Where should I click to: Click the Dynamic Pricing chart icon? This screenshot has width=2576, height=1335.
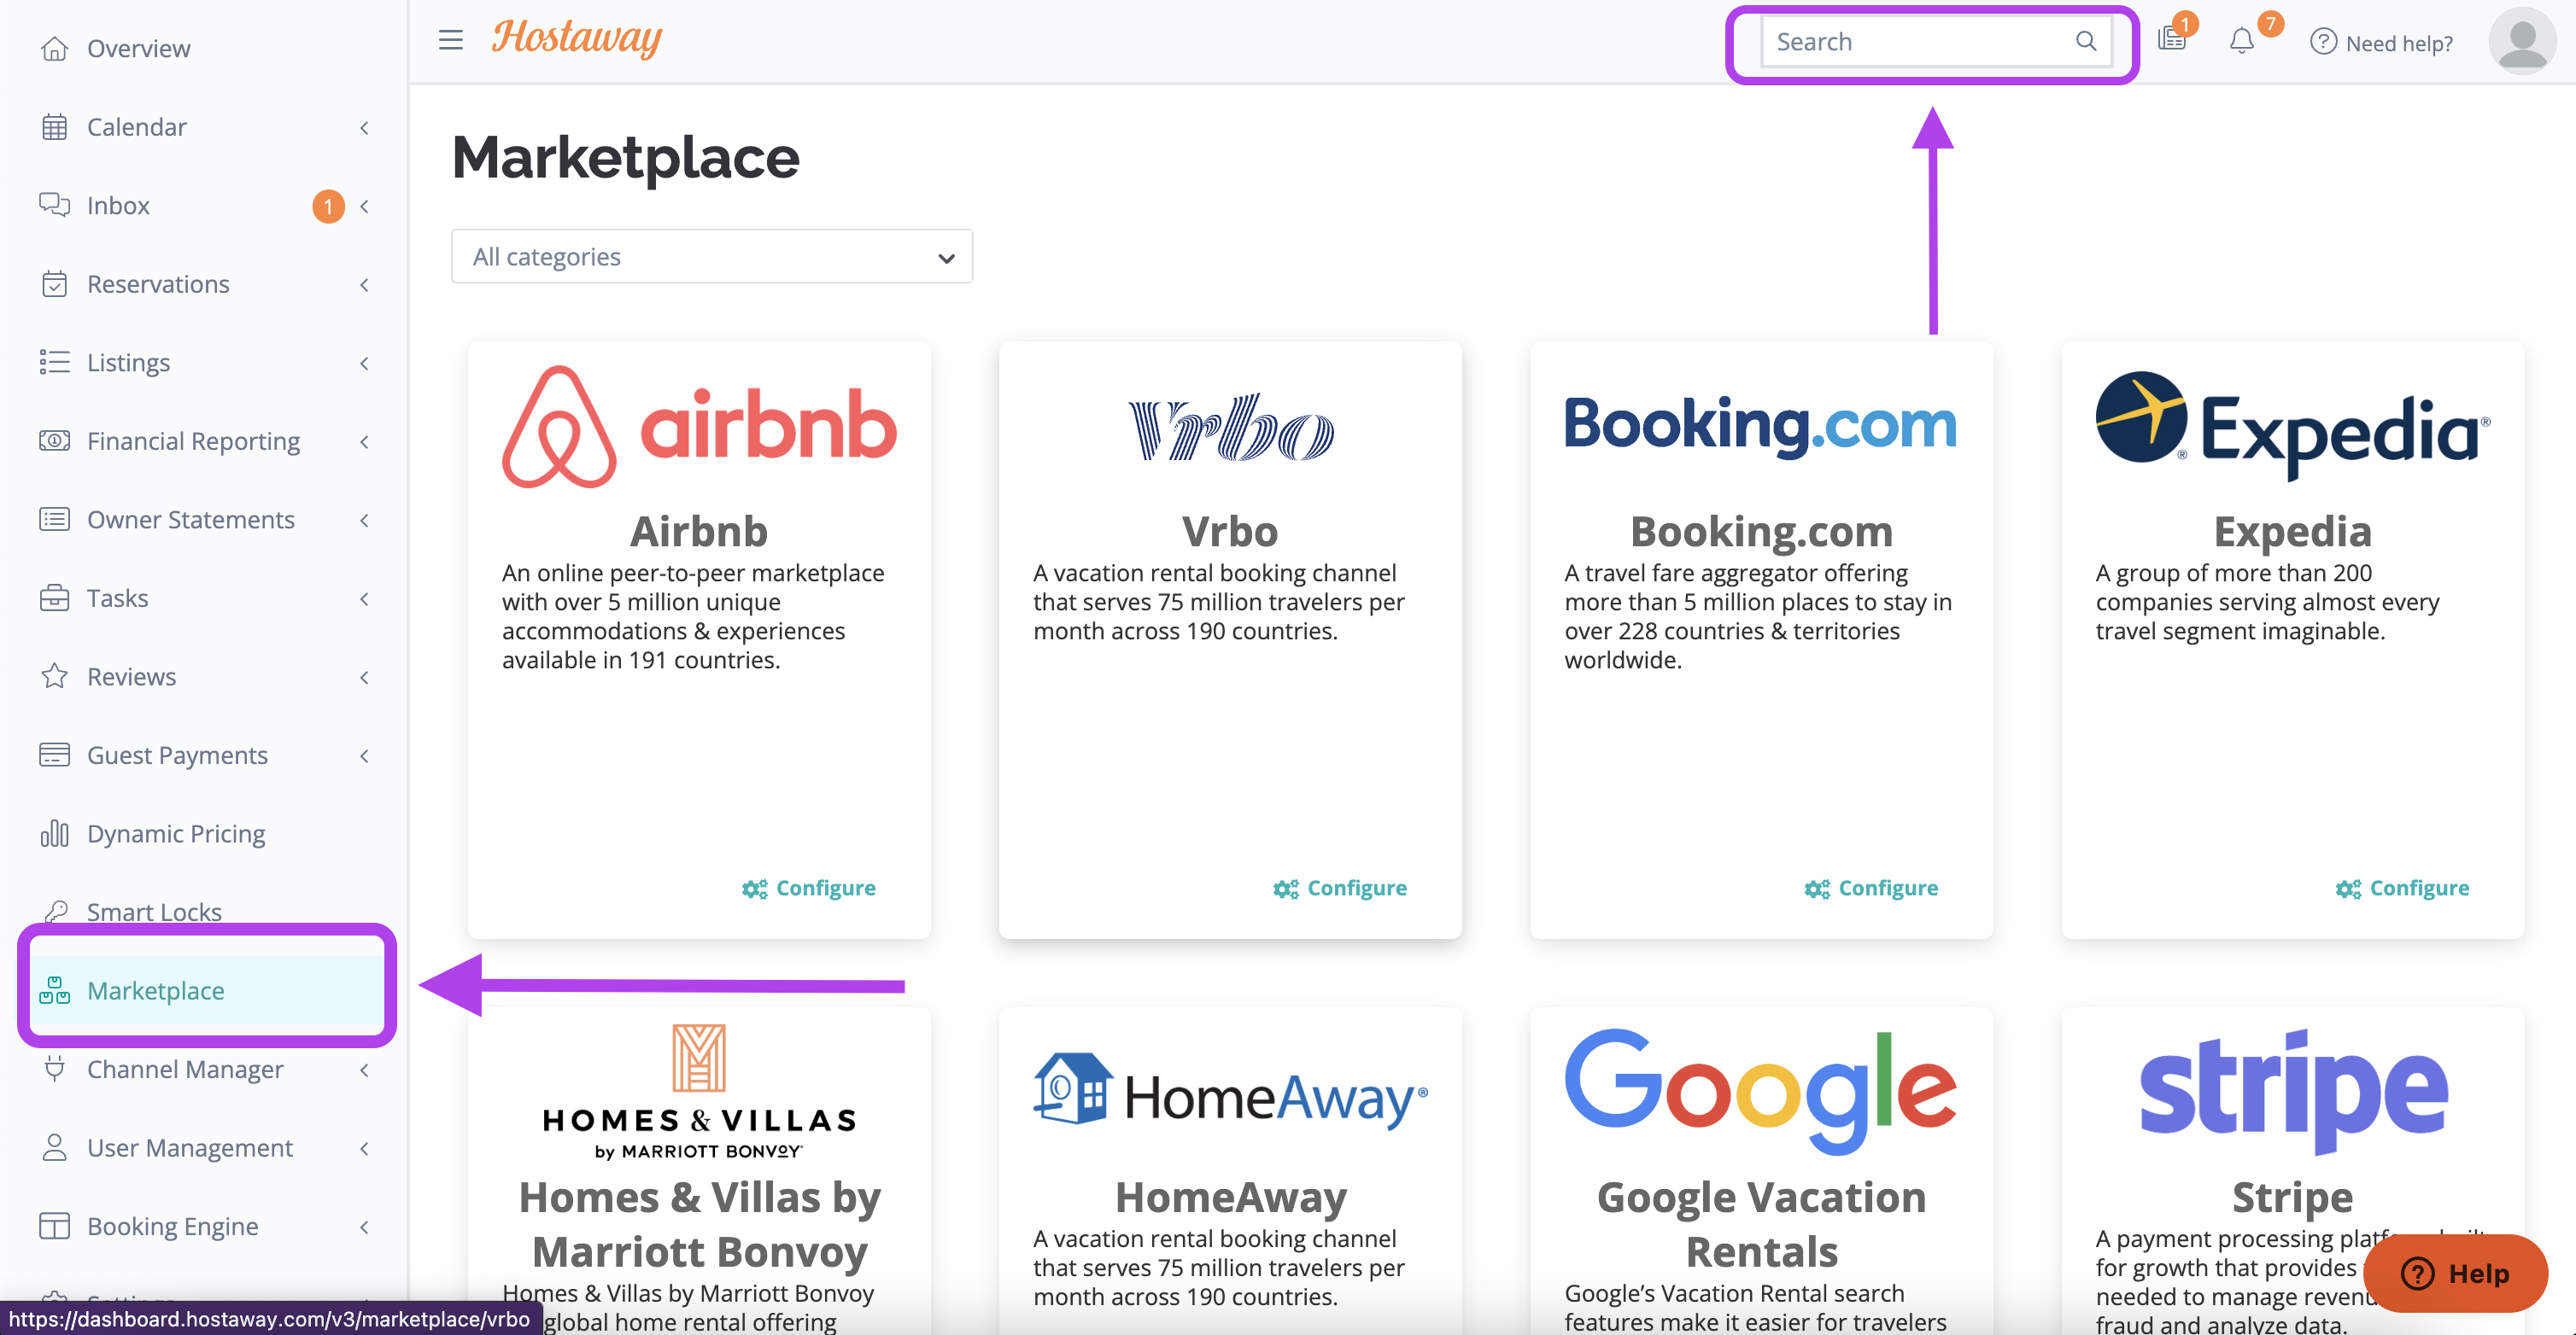(54, 833)
